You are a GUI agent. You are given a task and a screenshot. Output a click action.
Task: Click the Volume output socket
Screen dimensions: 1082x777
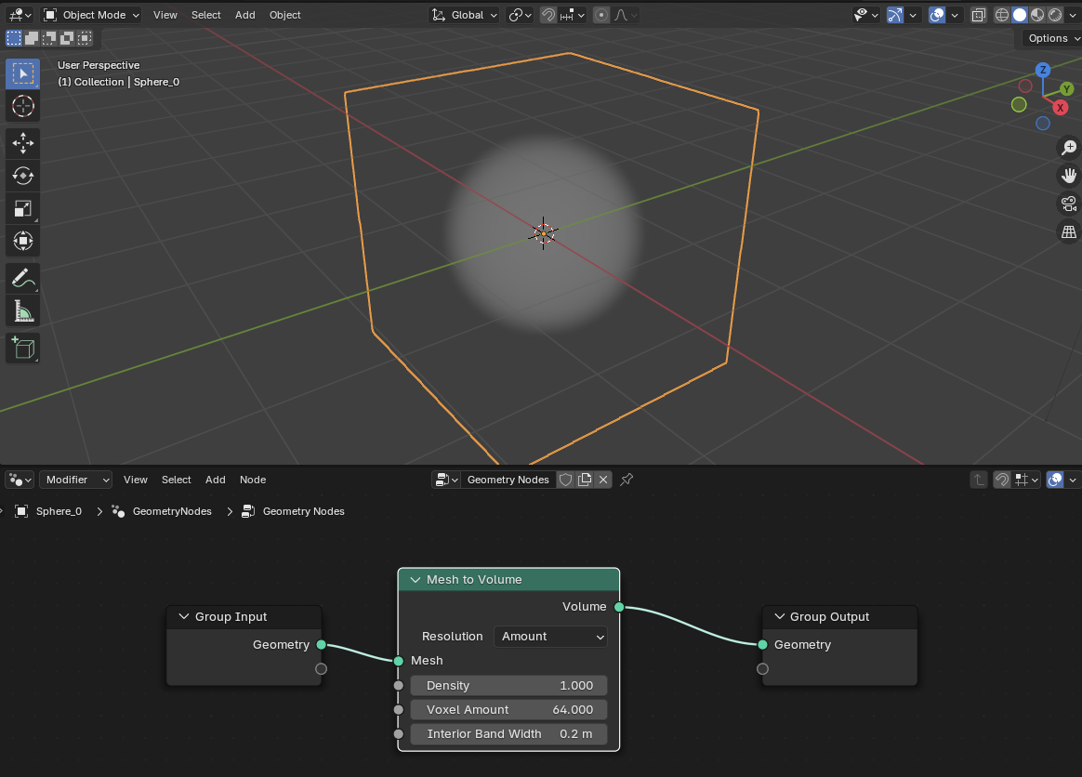coord(619,607)
